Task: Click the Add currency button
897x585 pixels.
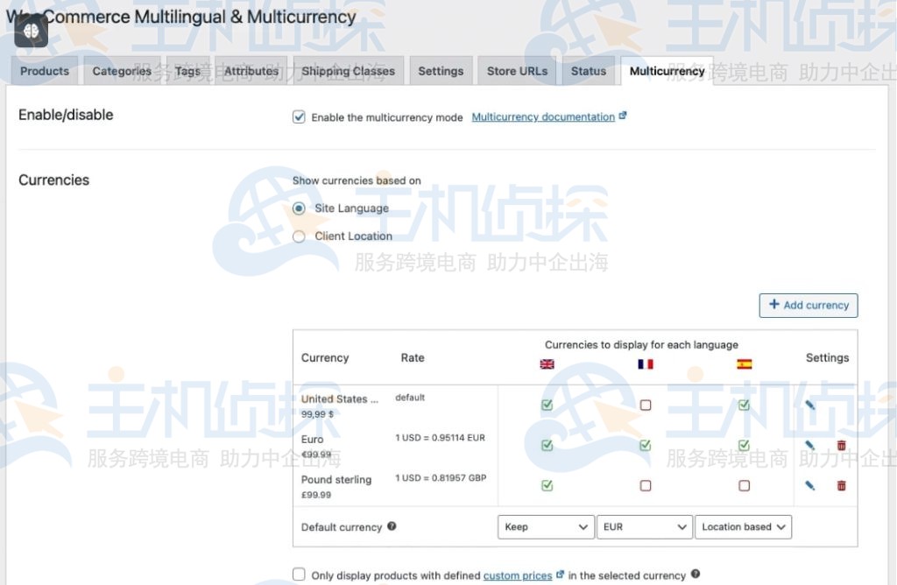Action: coord(809,306)
